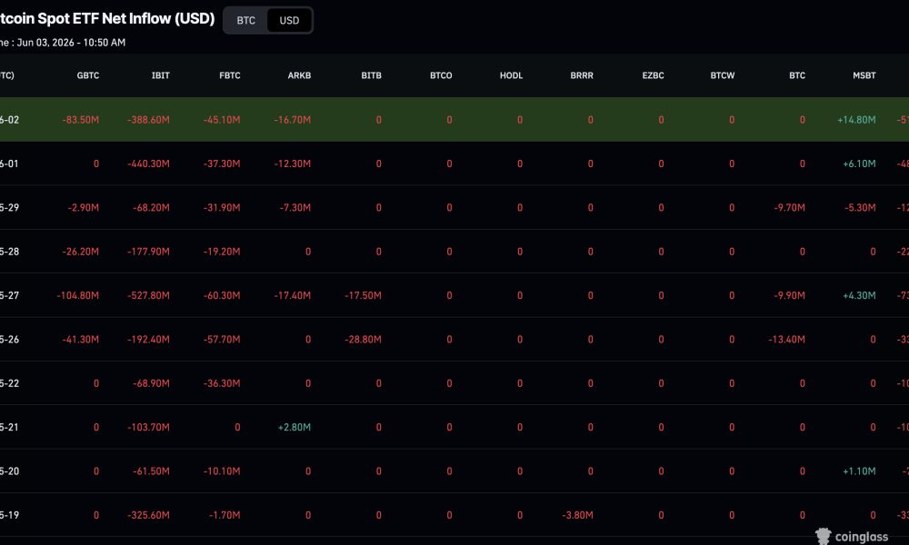Select the -19.20M FBTC value
This screenshot has width=909, height=545.
222,252
